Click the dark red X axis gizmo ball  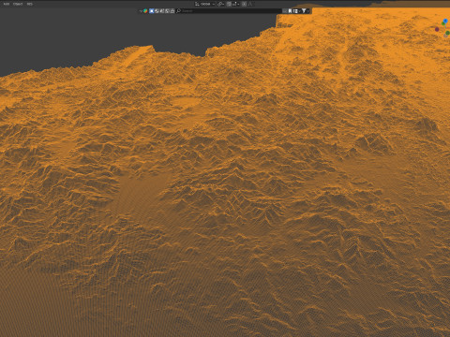point(437,29)
